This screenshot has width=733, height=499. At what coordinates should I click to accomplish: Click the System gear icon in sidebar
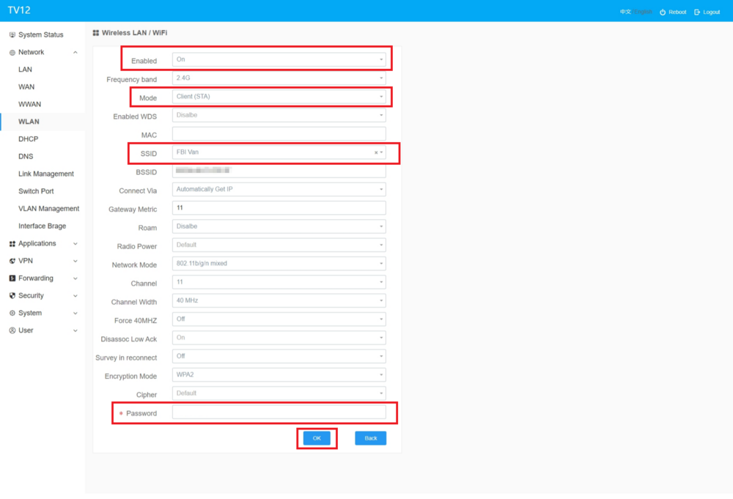pyautogui.click(x=12, y=314)
